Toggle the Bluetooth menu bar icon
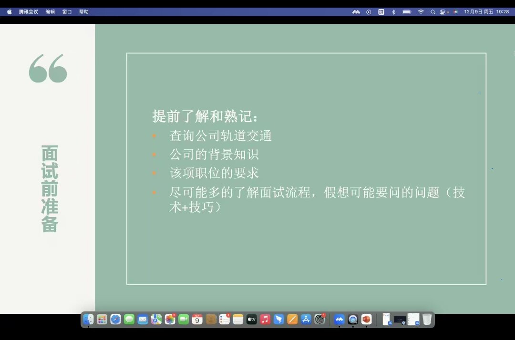 [393, 12]
